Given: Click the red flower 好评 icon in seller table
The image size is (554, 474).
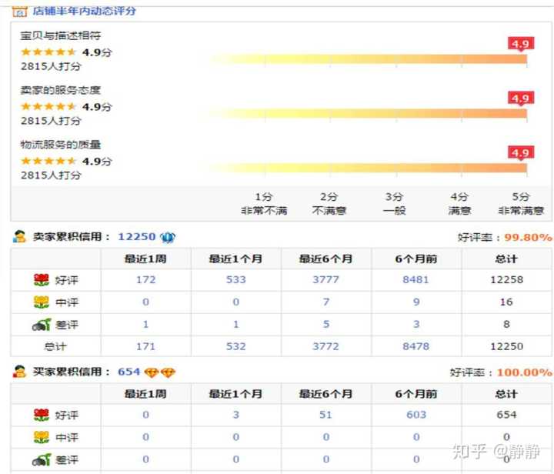Looking at the screenshot, I should tap(42, 280).
